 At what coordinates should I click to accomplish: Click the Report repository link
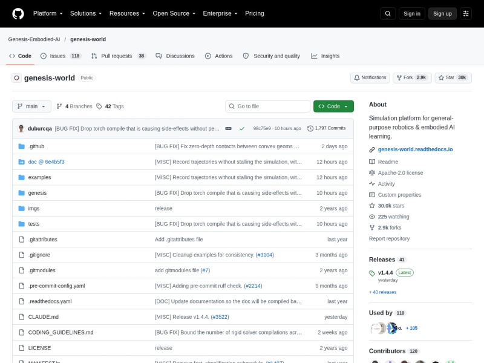tap(389, 238)
